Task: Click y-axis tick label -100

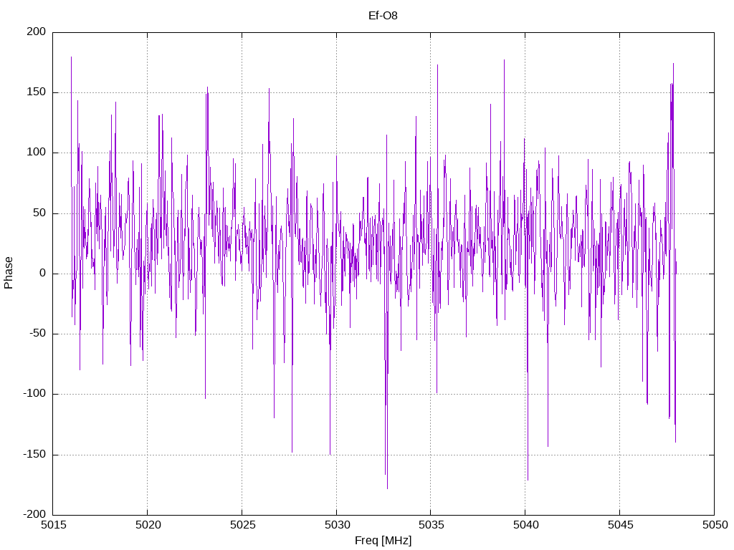Action: point(34,394)
